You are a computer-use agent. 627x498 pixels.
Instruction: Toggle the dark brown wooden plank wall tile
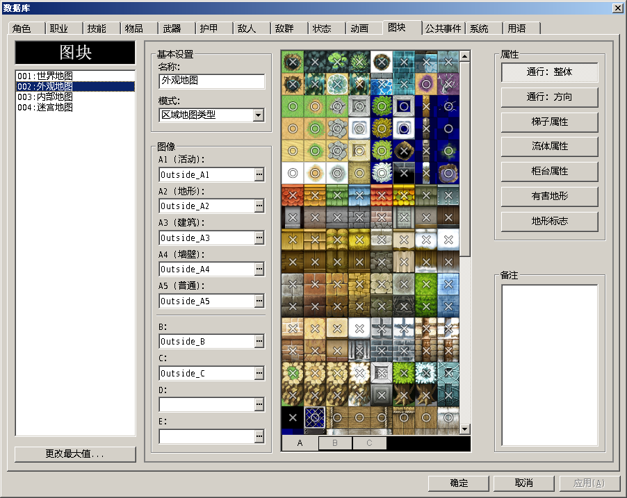pyautogui.click(x=448, y=217)
